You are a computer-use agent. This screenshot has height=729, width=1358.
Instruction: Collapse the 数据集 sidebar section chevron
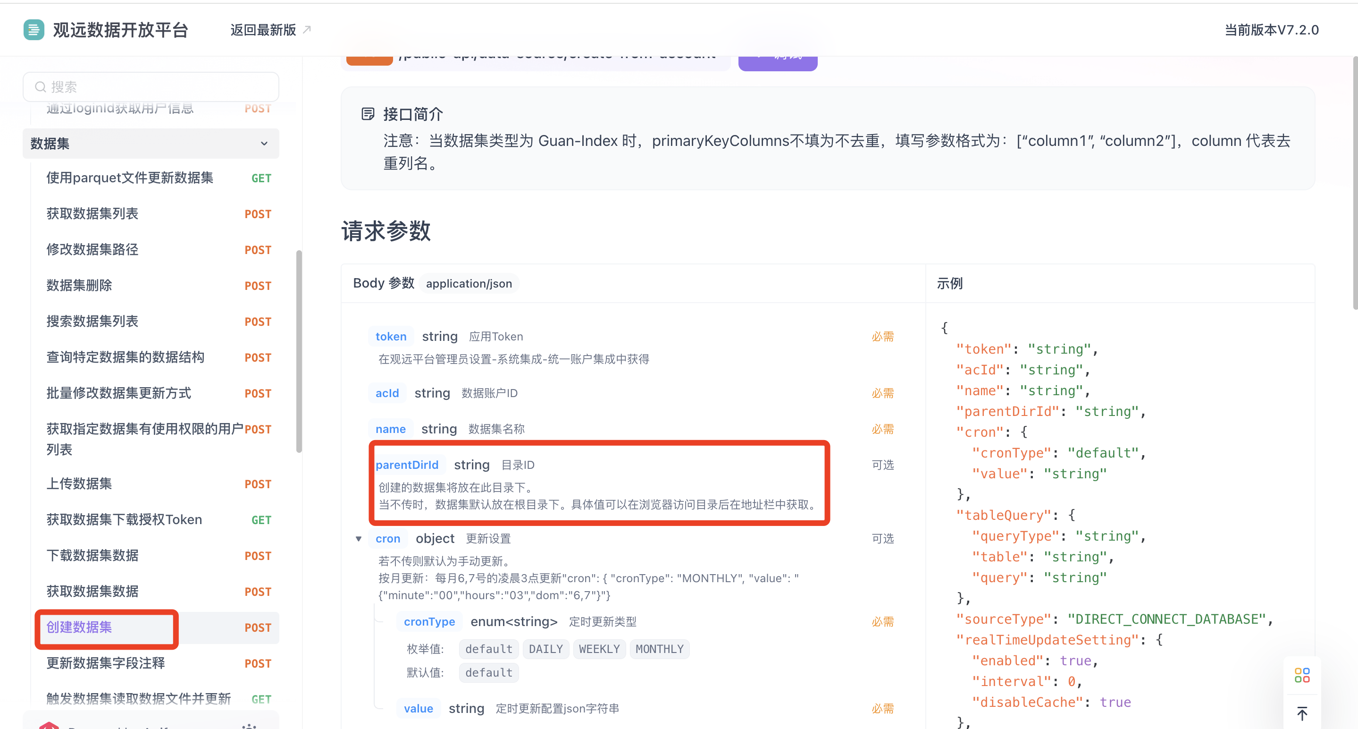(264, 144)
